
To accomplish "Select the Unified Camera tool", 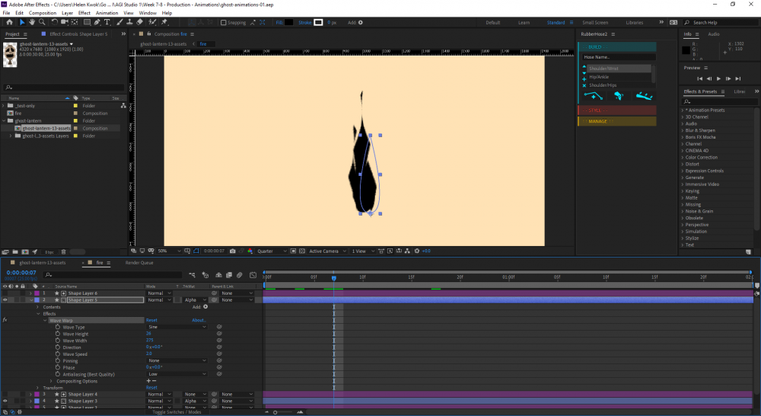I will (x=64, y=22).
